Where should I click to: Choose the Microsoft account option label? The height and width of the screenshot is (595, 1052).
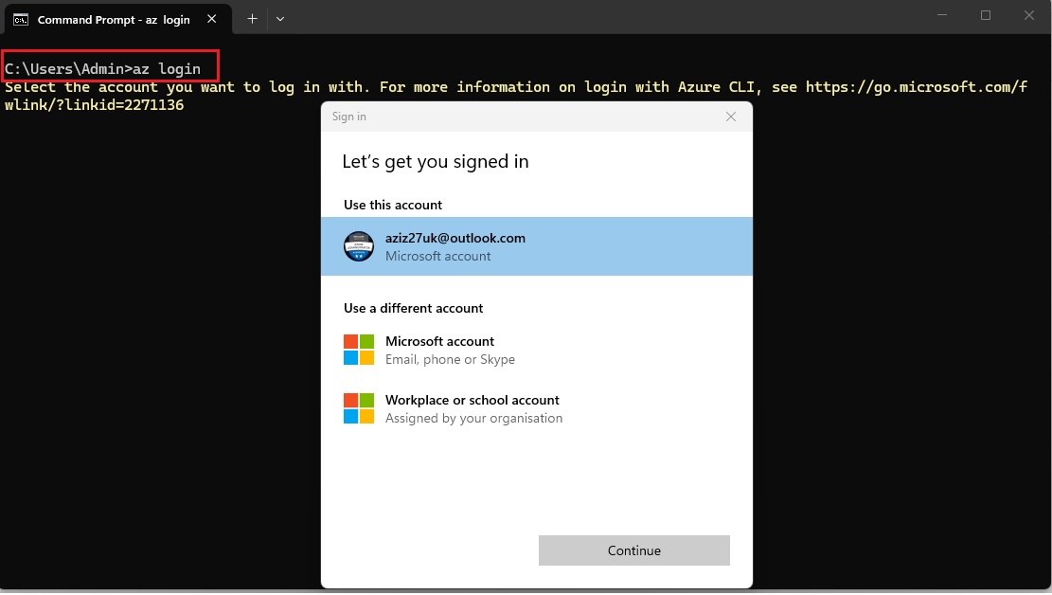pos(439,341)
